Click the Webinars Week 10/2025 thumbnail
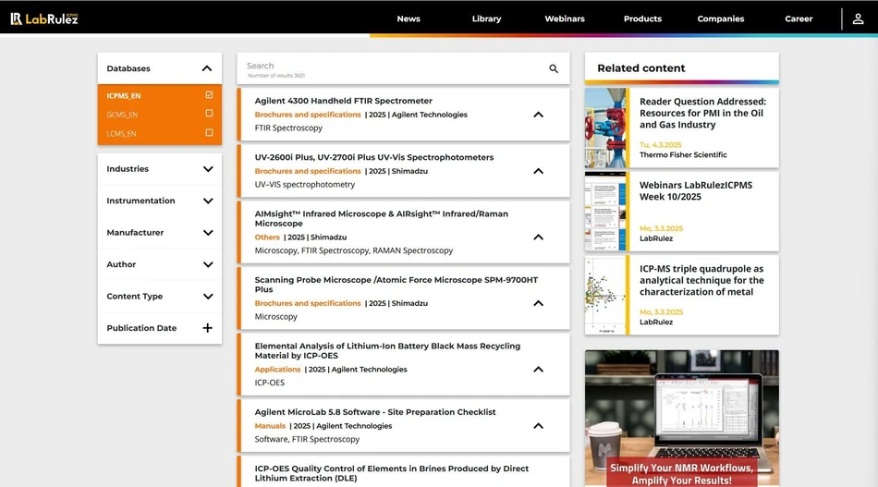The width and height of the screenshot is (878, 487). 605,212
